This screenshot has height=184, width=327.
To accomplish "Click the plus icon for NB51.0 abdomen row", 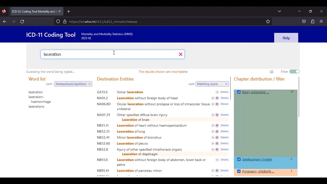I will (217, 160).
